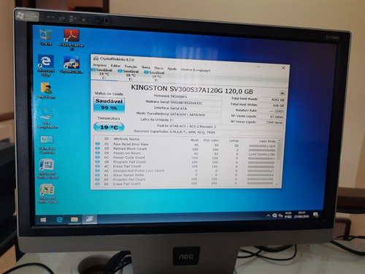Open the Função menu

coord(131,66)
